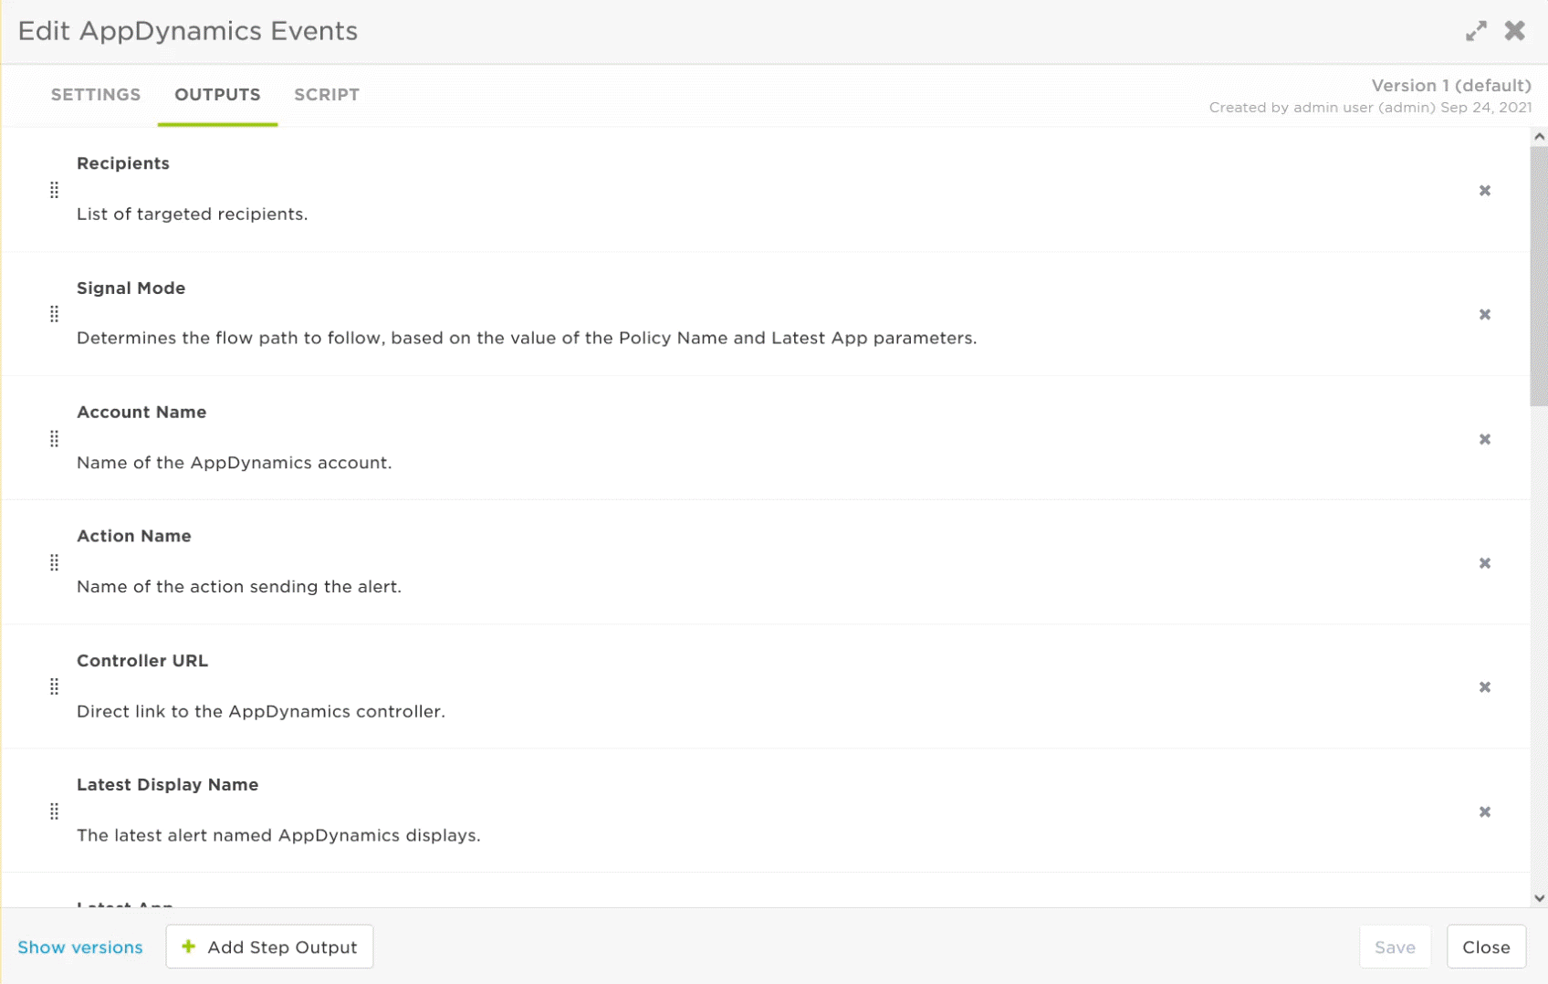Screen dimensions: 1548x984
Task: Remove the Controller URL output
Action: [x=1485, y=687]
